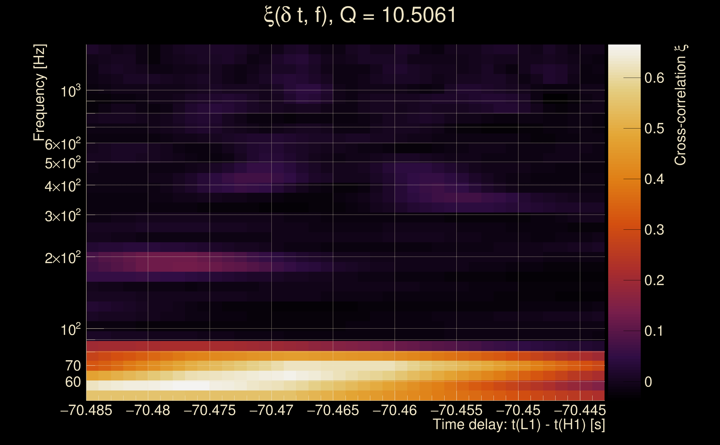The image size is (720, 445).
Task: Click the 0 colorbar tick label
Action: click(x=648, y=382)
